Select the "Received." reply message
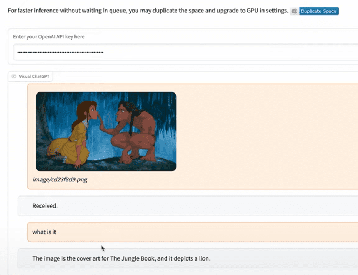 pos(188,206)
